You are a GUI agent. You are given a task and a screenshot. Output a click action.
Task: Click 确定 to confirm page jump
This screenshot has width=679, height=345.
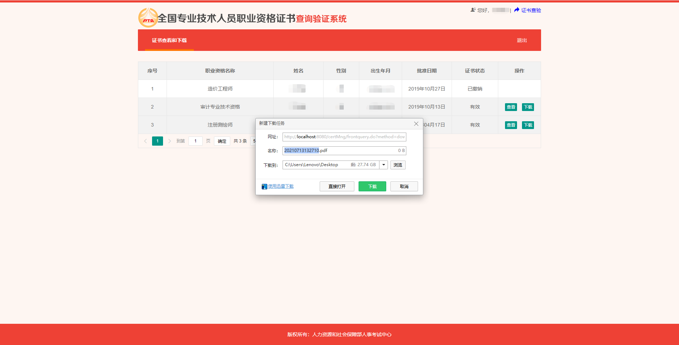coord(222,141)
